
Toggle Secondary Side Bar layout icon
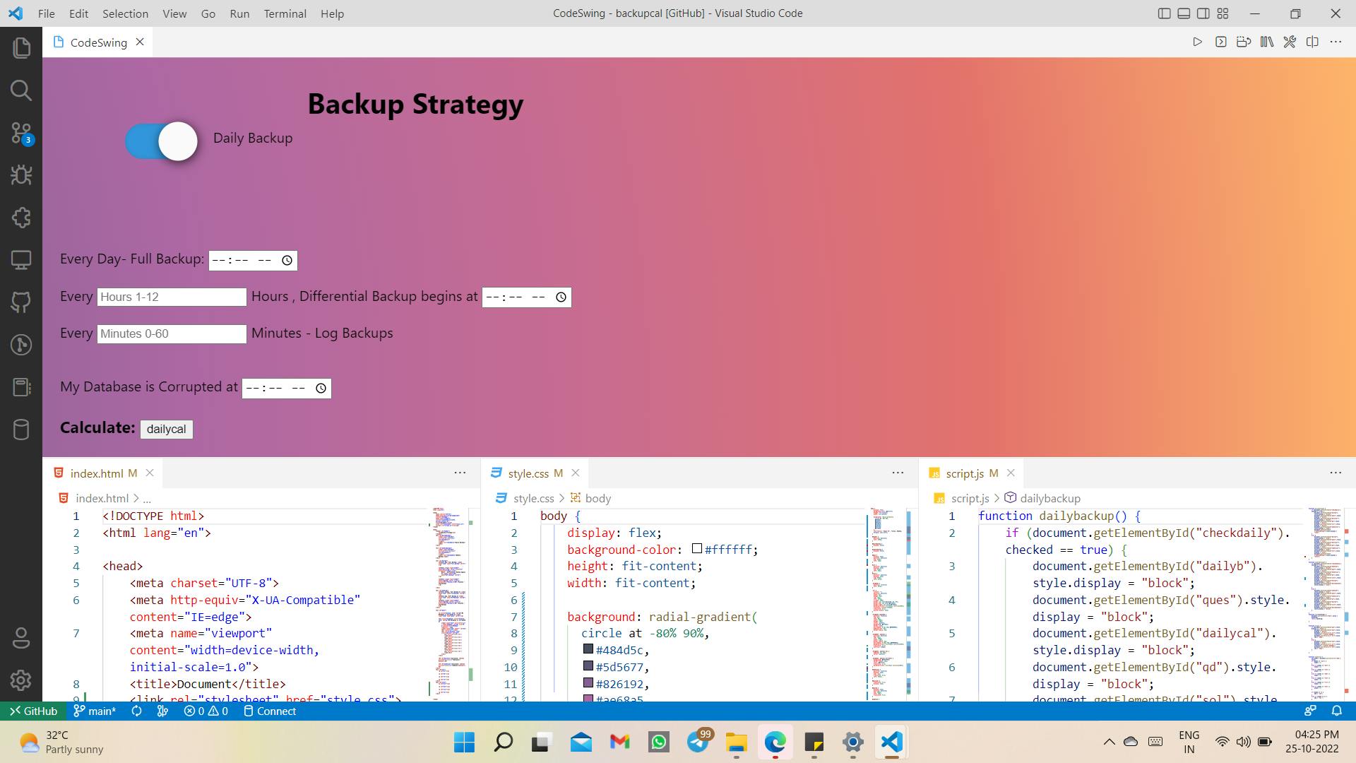pos(1203,13)
